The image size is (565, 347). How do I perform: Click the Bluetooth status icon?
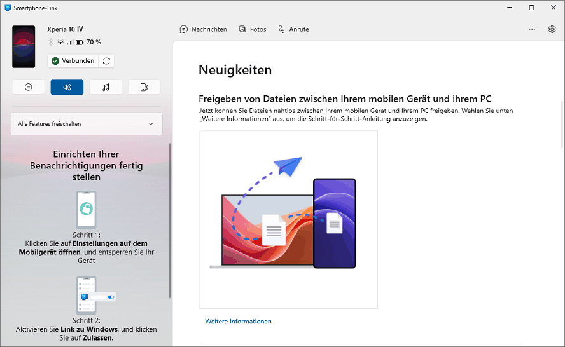coord(51,43)
